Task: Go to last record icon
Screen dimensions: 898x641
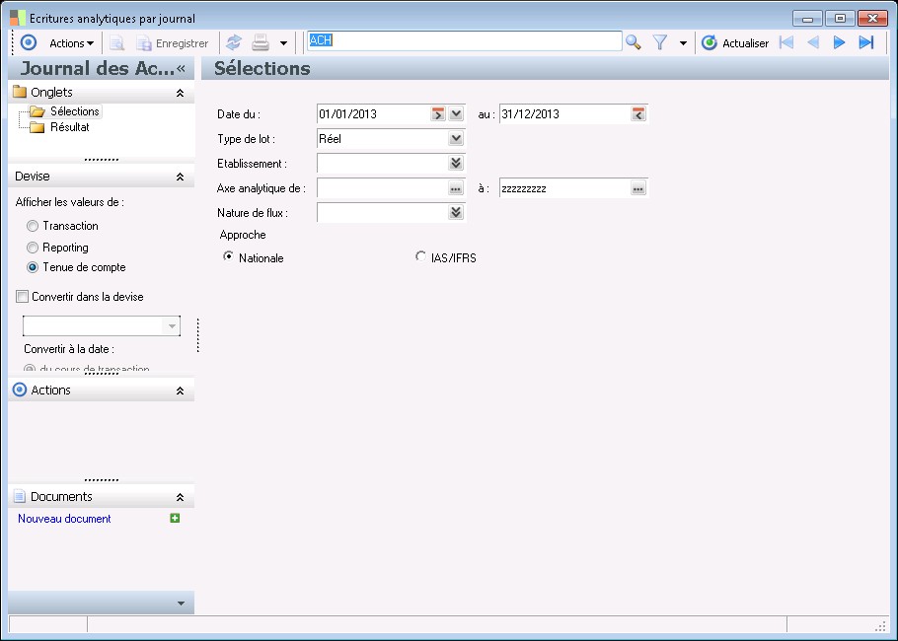Action: [866, 42]
